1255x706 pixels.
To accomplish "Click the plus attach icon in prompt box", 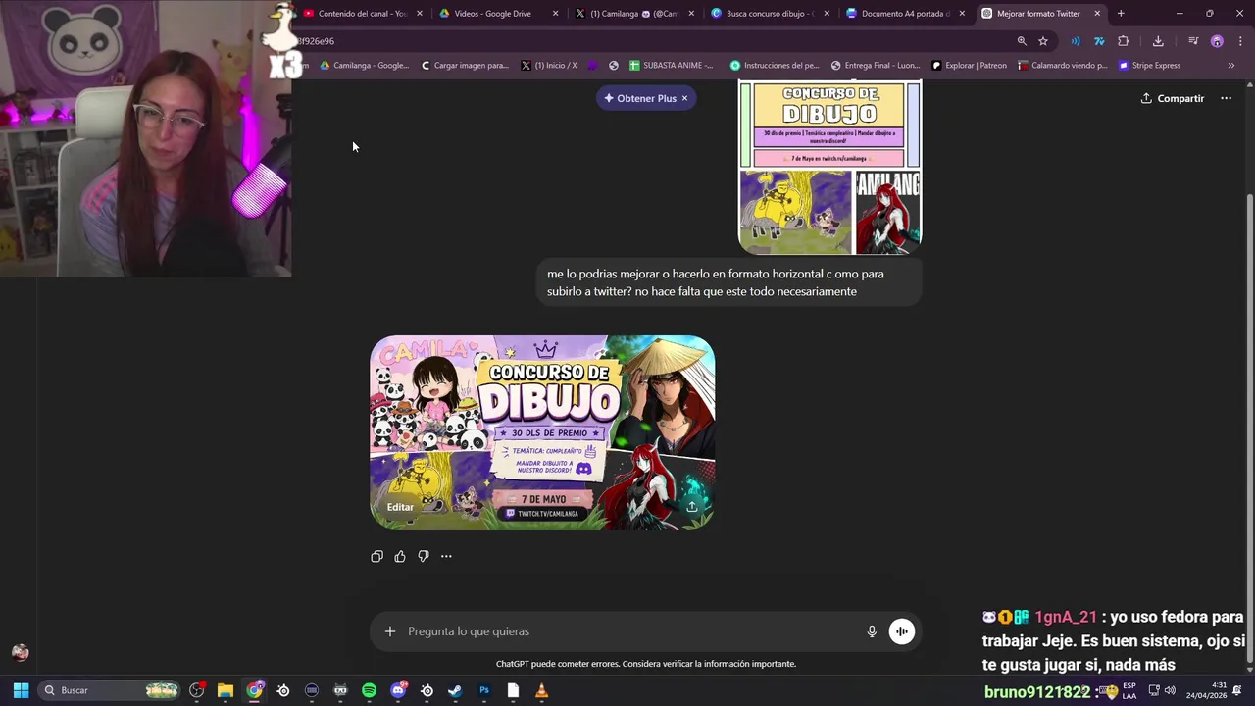I will tap(390, 631).
